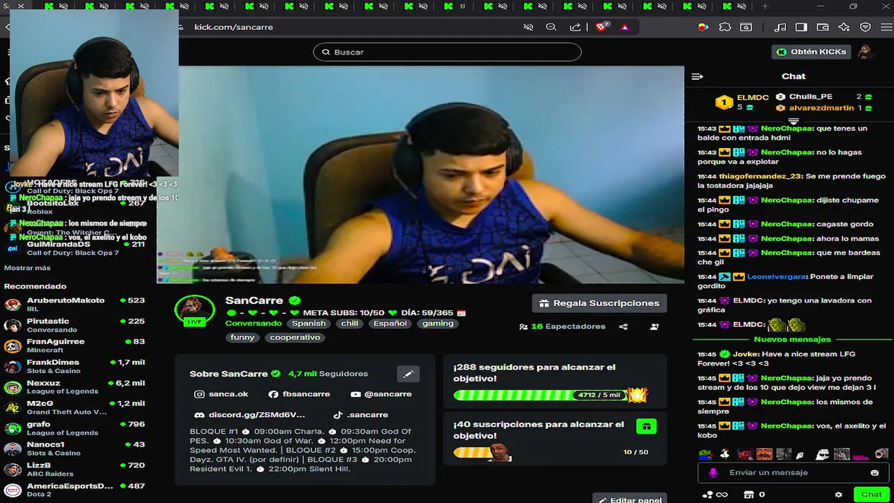Click the gaming tag

[438, 323]
